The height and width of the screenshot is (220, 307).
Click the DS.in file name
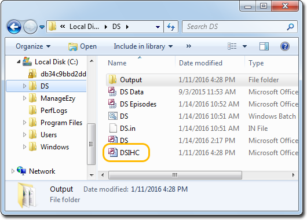127,129
